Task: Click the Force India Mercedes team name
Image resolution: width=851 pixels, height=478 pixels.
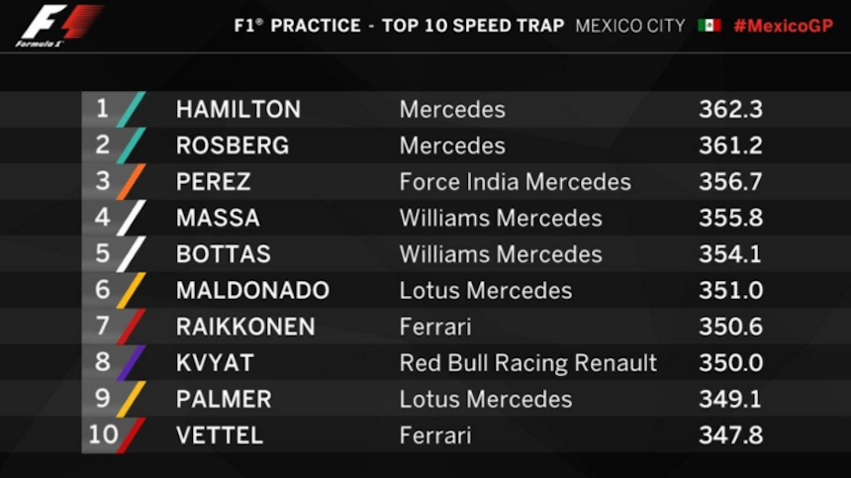Action: tap(515, 182)
